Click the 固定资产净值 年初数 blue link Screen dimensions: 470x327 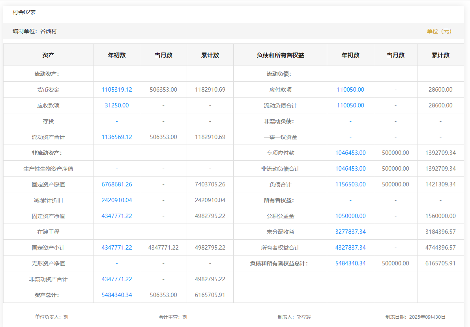(x=117, y=216)
